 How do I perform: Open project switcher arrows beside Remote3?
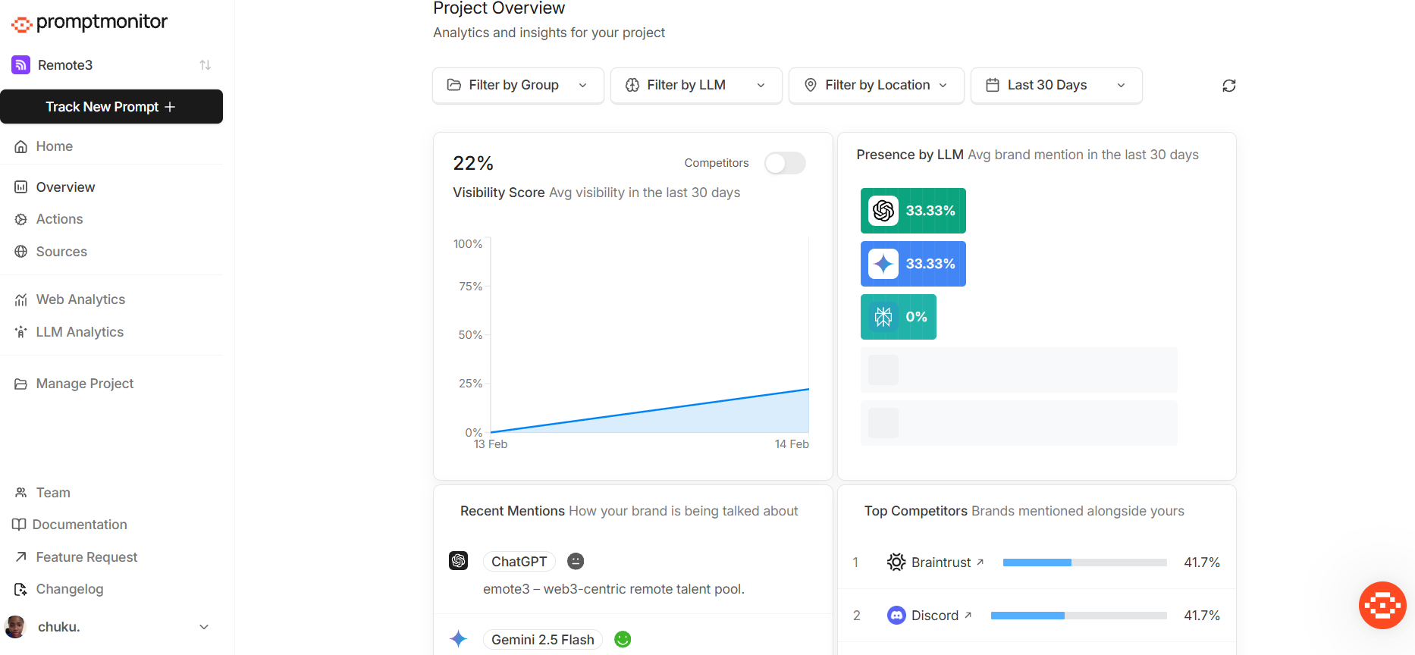pyautogui.click(x=205, y=65)
